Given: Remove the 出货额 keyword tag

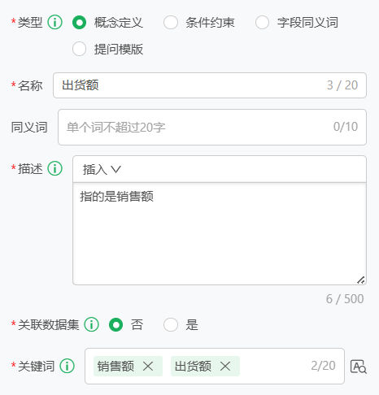Looking at the screenshot, I should coord(225,367).
